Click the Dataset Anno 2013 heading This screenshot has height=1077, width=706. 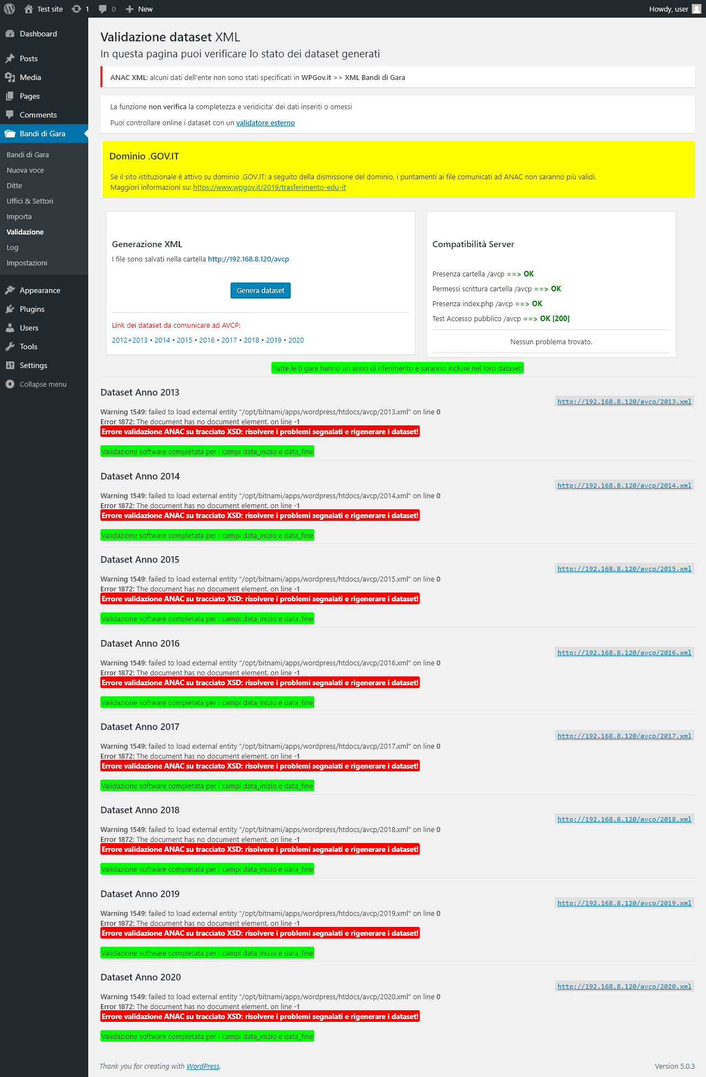140,393
